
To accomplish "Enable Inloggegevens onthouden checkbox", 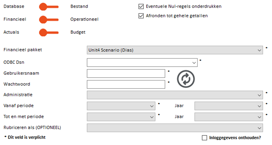I will click(204, 138).
